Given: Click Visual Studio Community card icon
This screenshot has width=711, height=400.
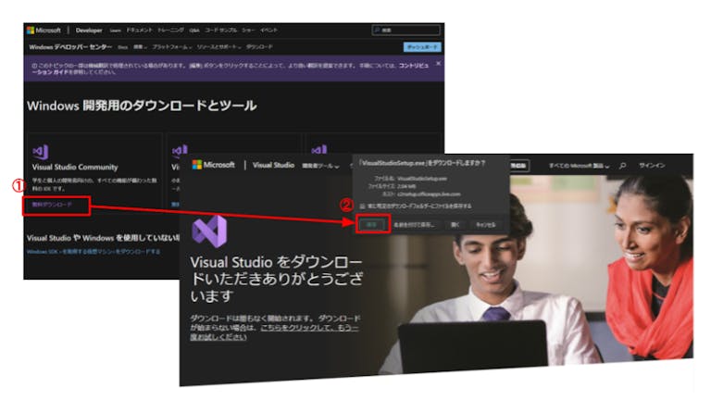Looking at the screenshot, I should pyautogui.click(x=41, y=152).
